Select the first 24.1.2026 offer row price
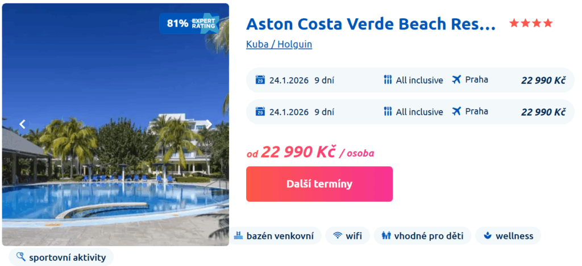 (x=543, y=80)
